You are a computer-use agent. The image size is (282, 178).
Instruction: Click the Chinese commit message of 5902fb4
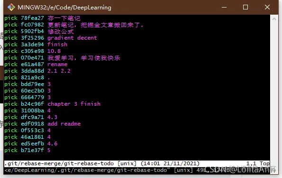[x=61, y=31]
